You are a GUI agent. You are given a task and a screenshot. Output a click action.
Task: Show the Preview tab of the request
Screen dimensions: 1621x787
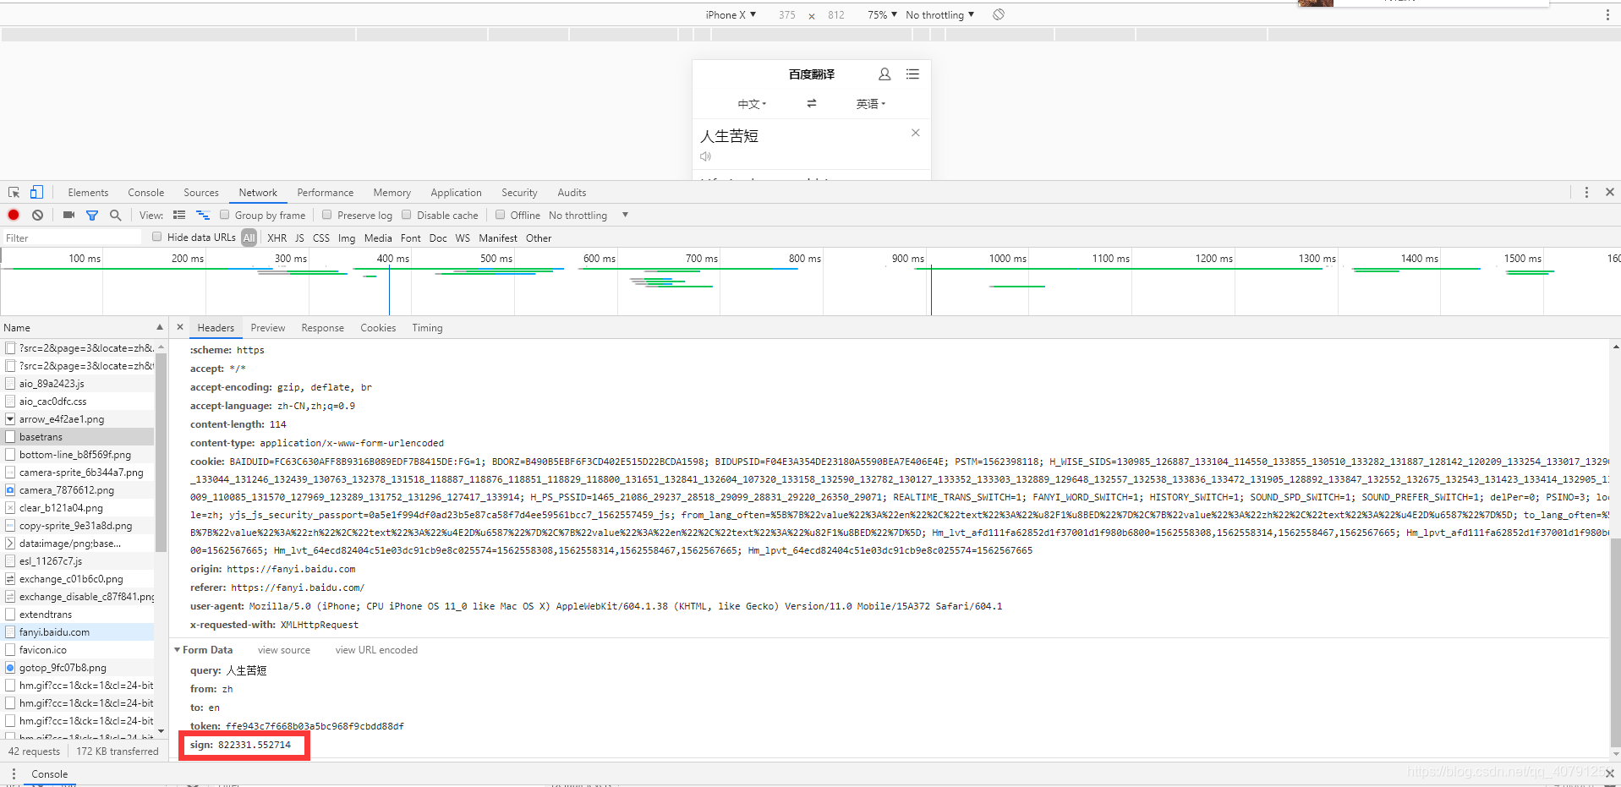[268, 328]
